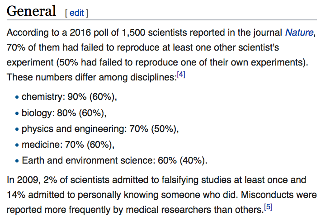Select the medicine list item
The width and height of the screenshot is (321, 221).
[68, 145]
